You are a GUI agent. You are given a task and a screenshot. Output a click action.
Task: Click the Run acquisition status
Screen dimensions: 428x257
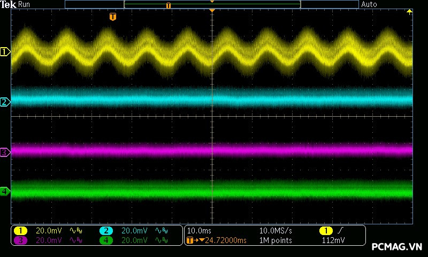[x=24, y=4]
